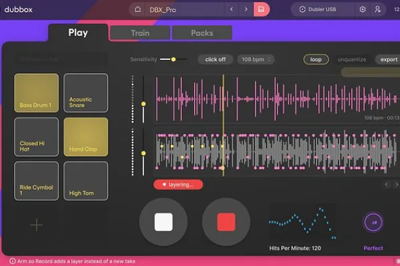Click the yellow playhead marker
Viewport: 400px width, 266px height.
click(x=223, y=125)
